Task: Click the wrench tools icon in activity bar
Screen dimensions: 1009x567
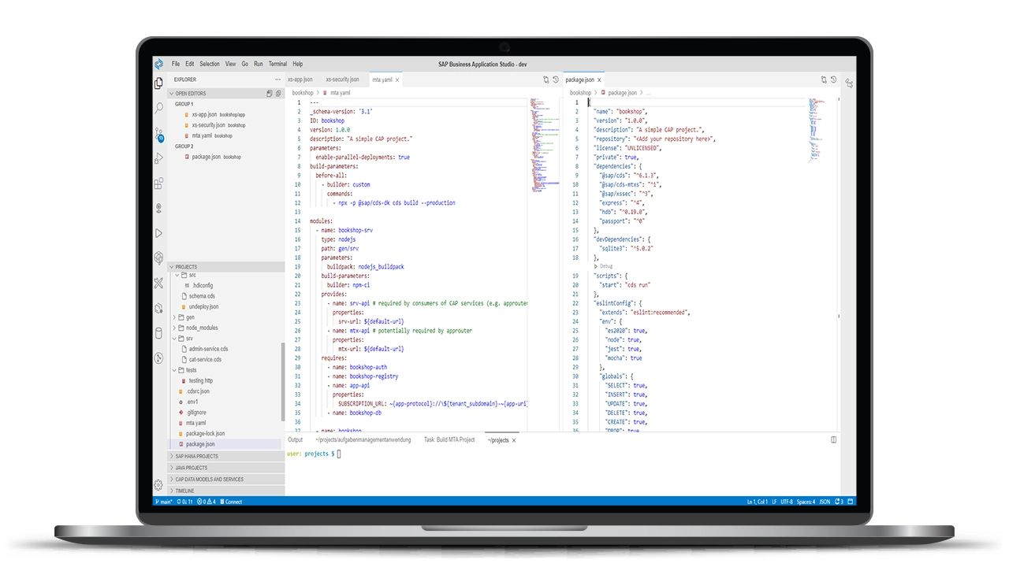Action: pos(158,283)
